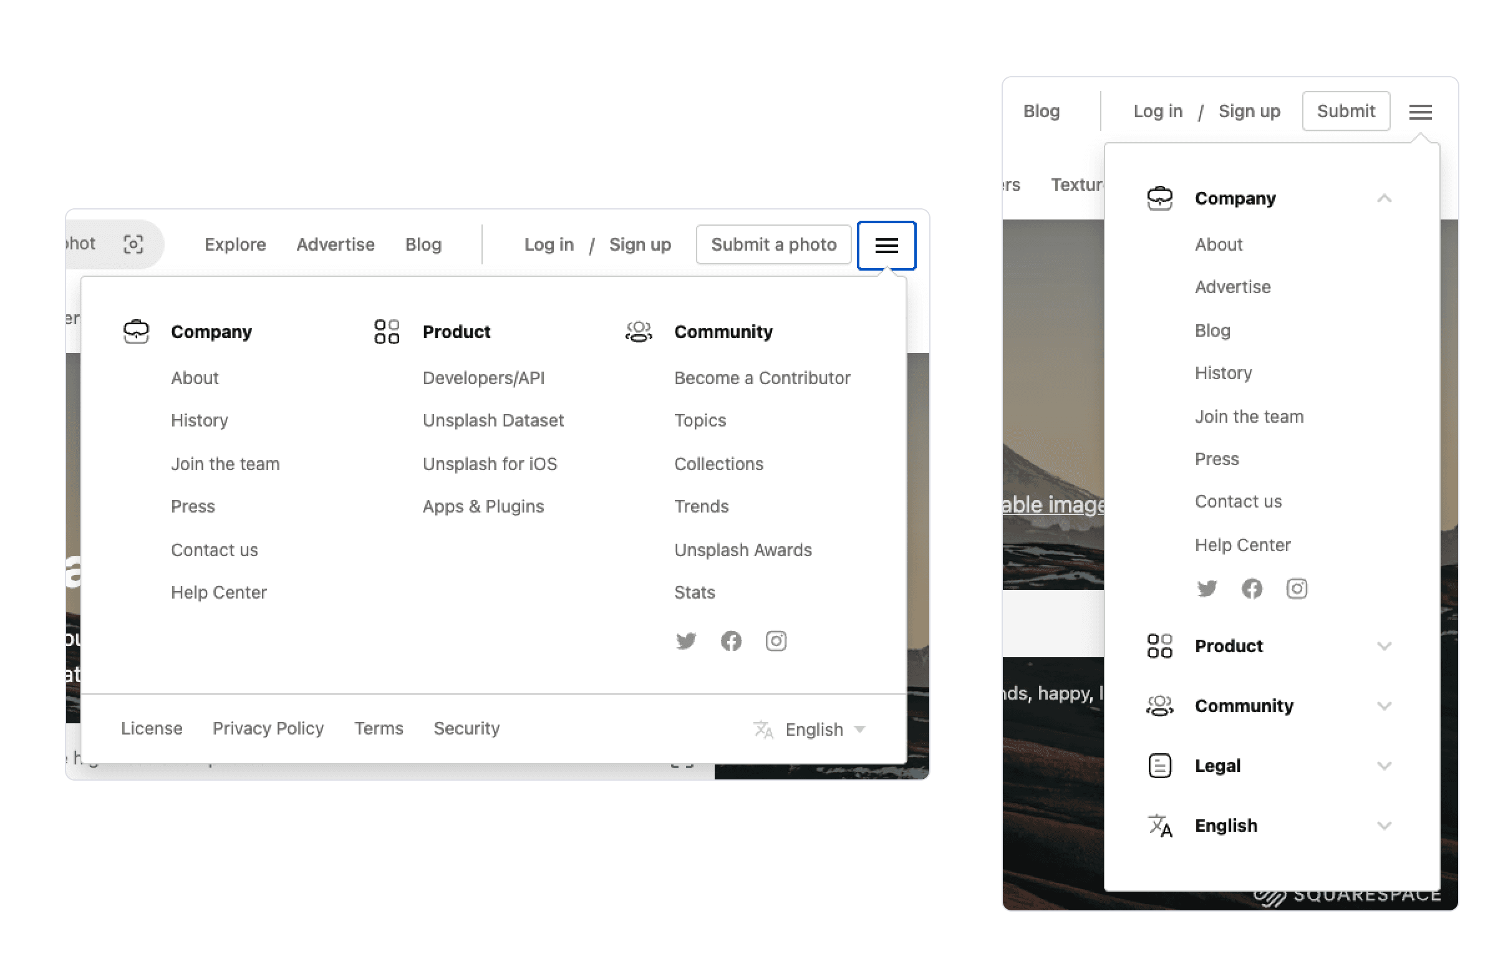
Task: Click the Submit a photo button
Action: click(x=773, y=244)
